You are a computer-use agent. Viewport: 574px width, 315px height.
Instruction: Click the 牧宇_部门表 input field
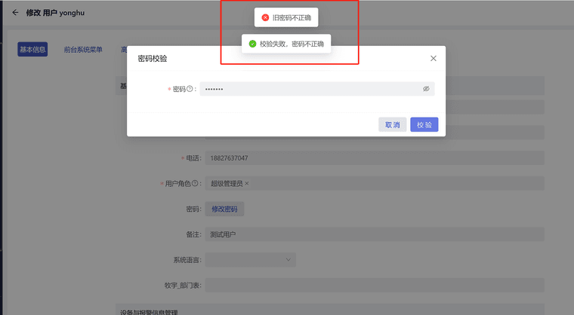(375, 285)
